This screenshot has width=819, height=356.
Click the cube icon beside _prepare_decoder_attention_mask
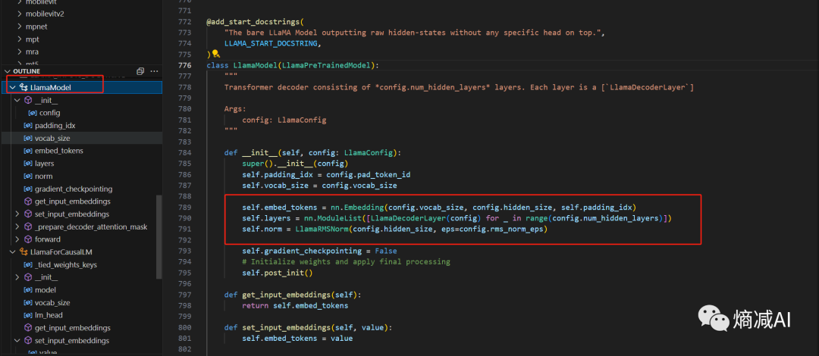28,227
